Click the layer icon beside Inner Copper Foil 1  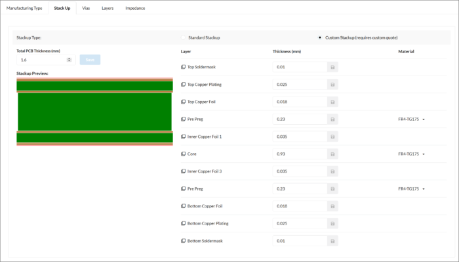pos(183,137)
